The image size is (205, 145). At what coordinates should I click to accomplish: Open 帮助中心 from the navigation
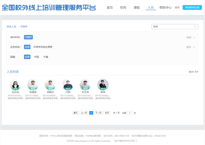point(165,8)
